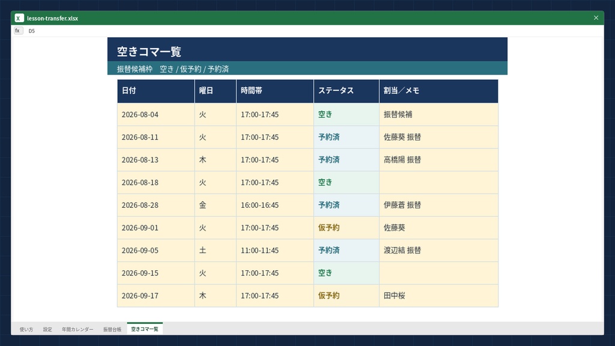Select the 振替候補枠 subtitle cell
Image resolution: width=615 pixels, height=346 pixels.
coord(307,68)
